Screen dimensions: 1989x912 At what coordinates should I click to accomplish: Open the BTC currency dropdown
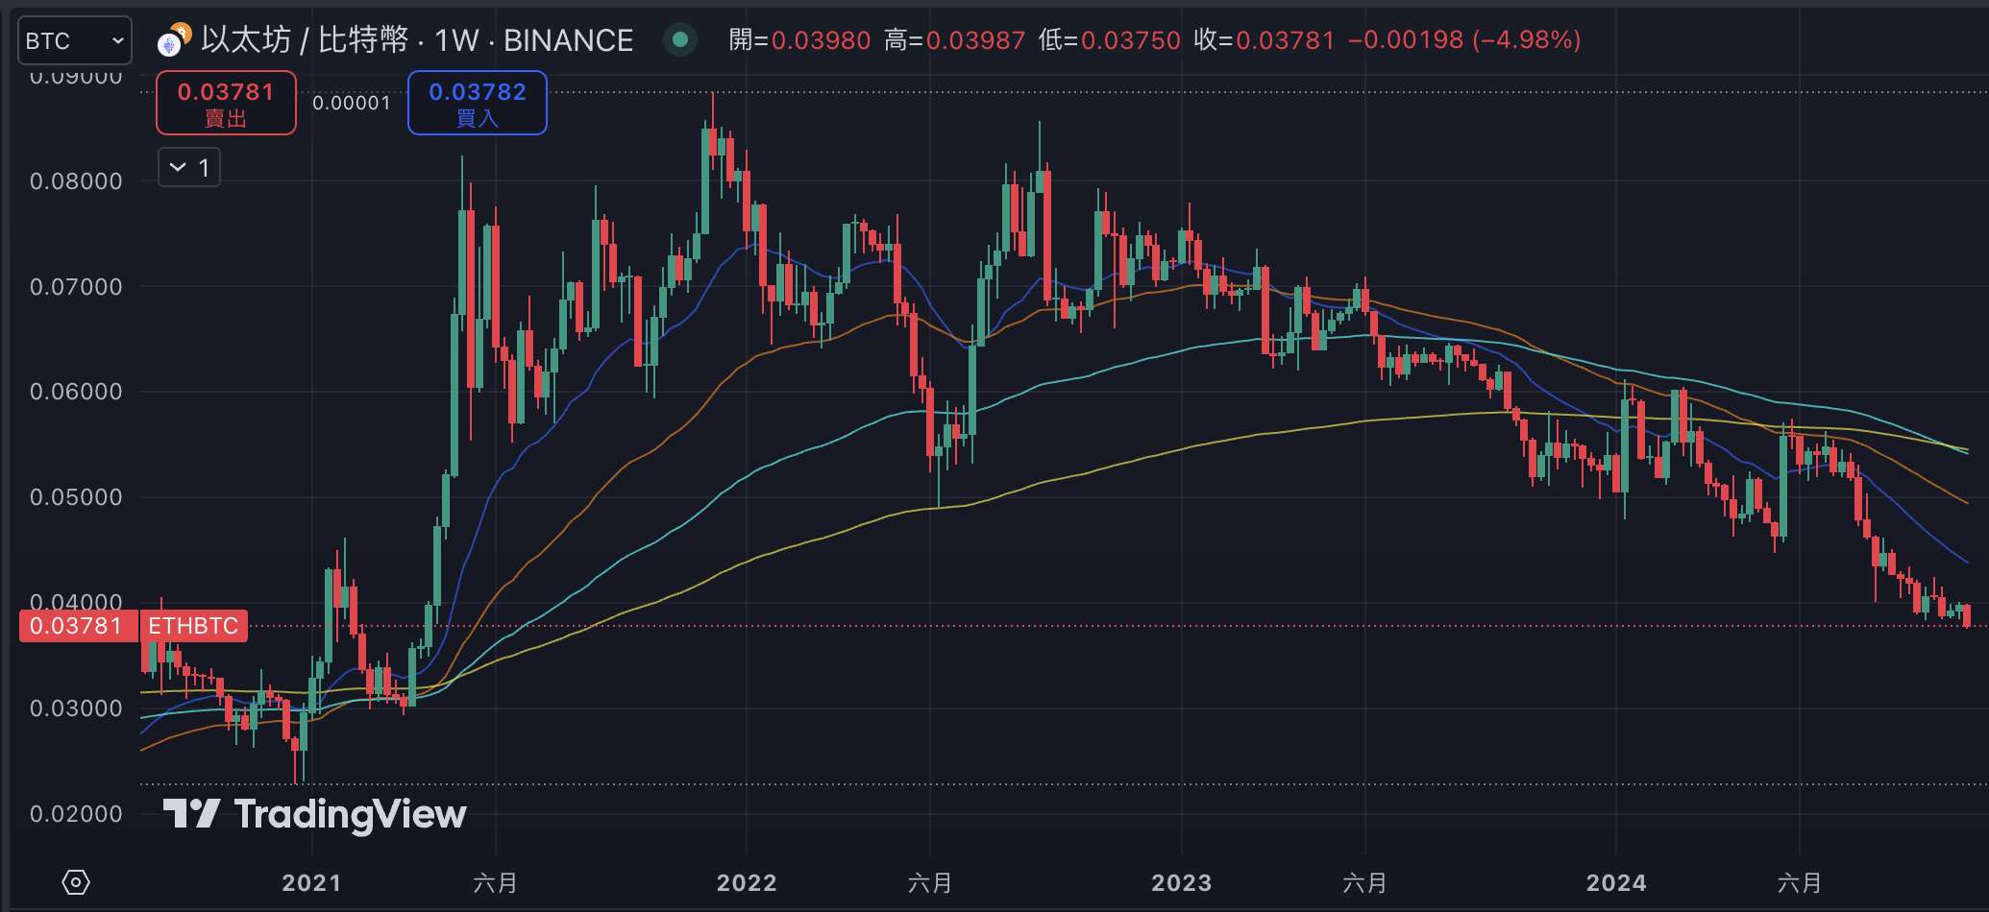point(74,41)
